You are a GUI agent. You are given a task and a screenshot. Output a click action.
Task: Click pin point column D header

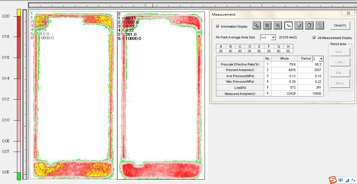pyautogui.click(x=250, y=47)
